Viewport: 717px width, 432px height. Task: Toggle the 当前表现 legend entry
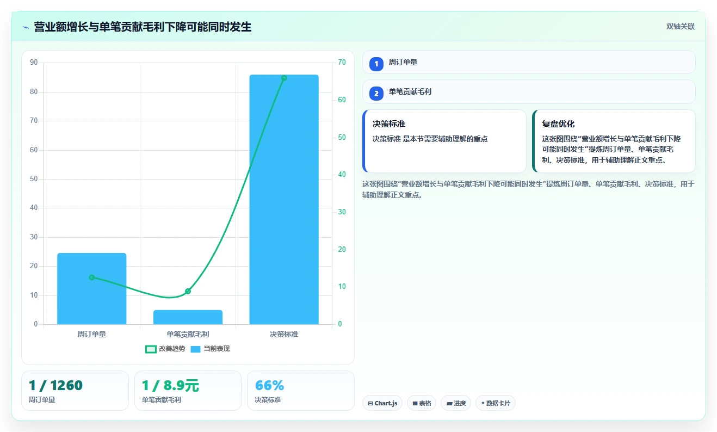click(210, 349)
